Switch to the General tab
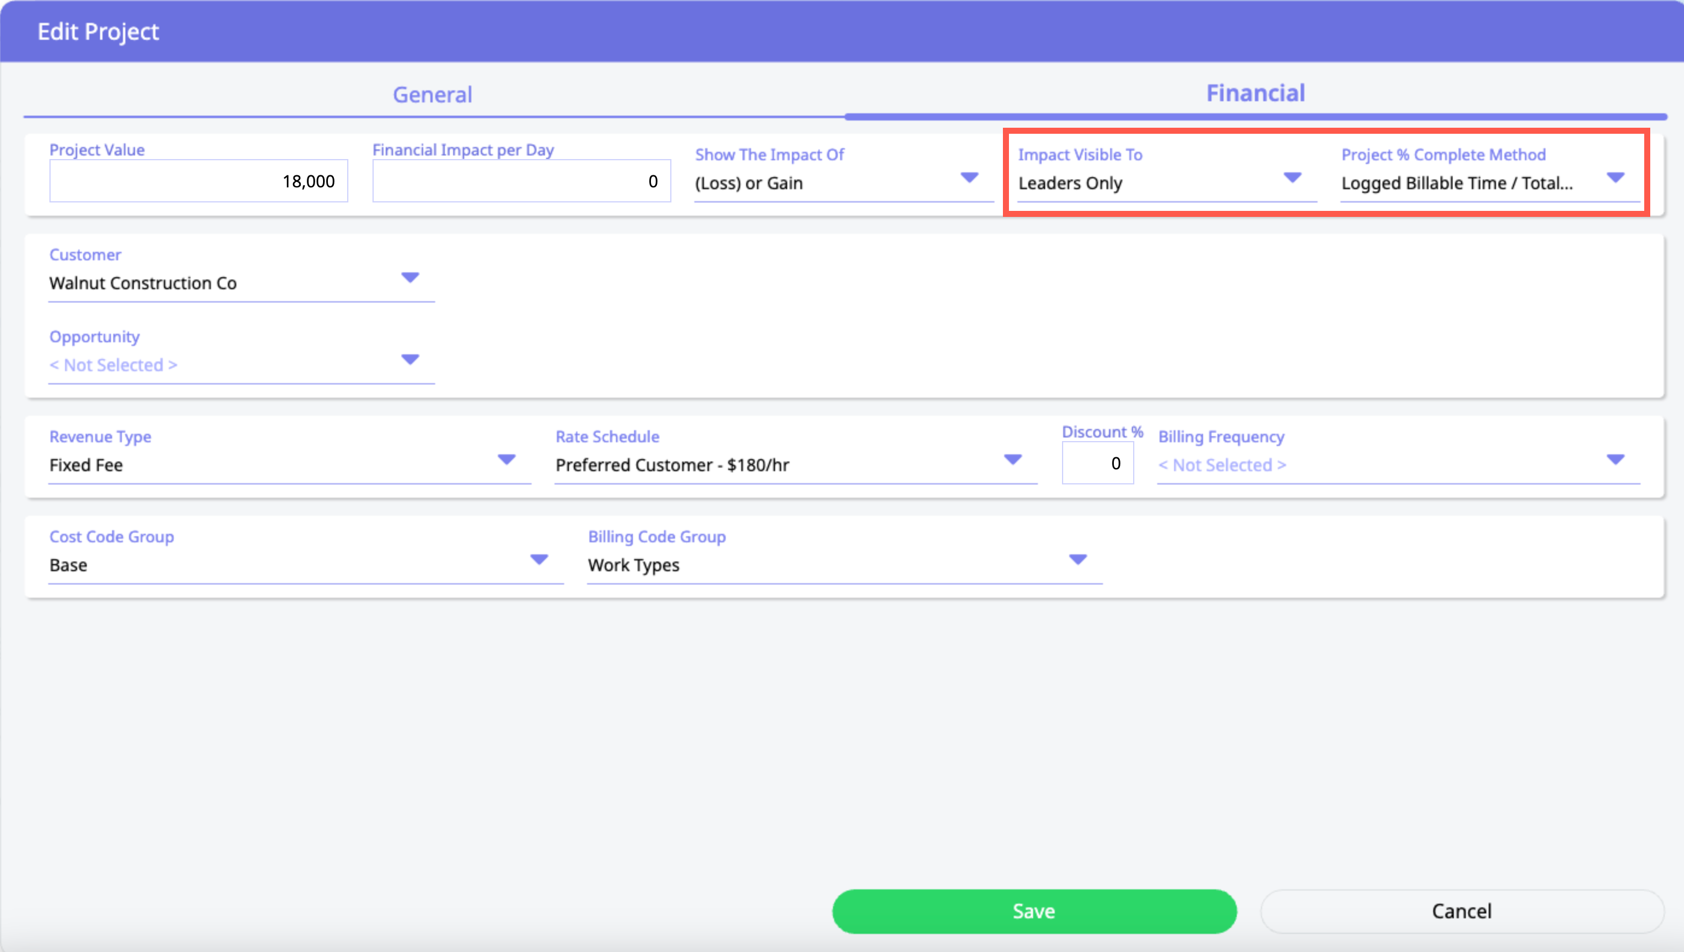1684x952 pixels. click(x=432, y=95)
